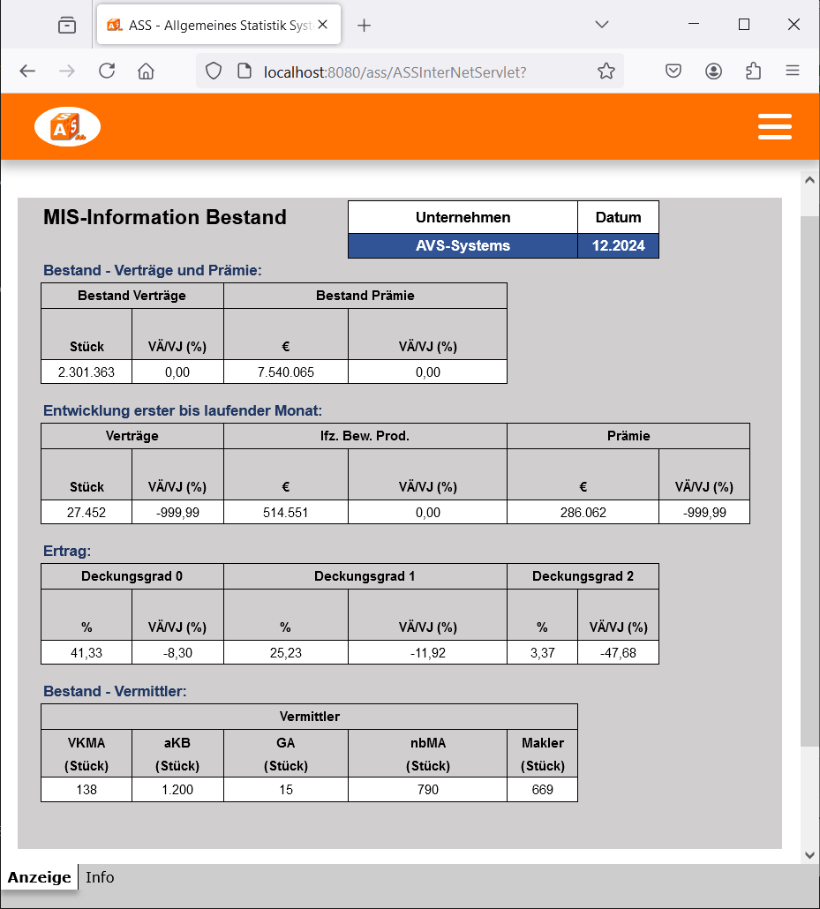The width and height of the screenshot is (820, 909).
Task: Show the list of all tabs
Action: point(602,25)
